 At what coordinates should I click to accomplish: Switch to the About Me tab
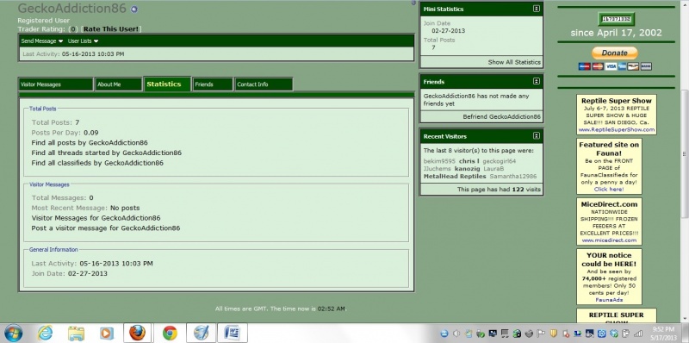(119, 84)
